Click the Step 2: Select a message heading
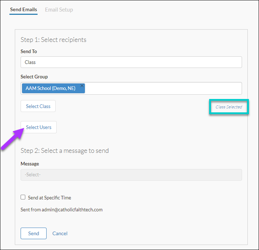The height and width of the screenshot is (250, 259). tap(65, 151)
